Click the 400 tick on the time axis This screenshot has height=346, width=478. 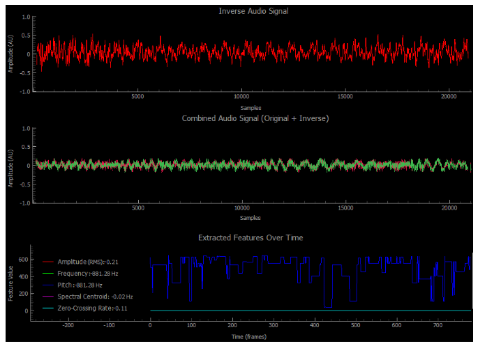pyautogui.click(x=315, y=325)
